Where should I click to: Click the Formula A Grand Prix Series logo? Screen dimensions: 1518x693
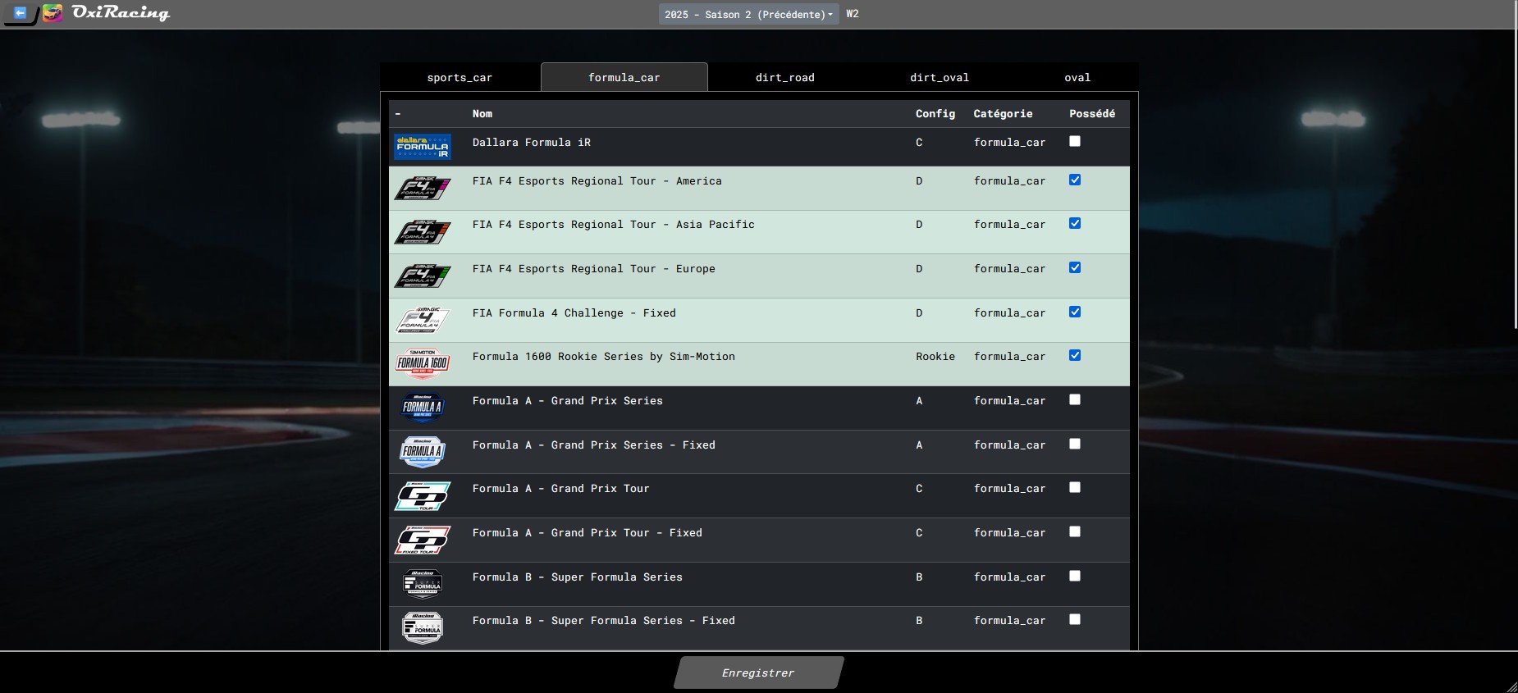423,407
